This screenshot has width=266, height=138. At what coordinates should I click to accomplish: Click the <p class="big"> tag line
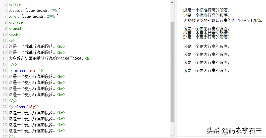pyautogui.click(x=24, y=107)
